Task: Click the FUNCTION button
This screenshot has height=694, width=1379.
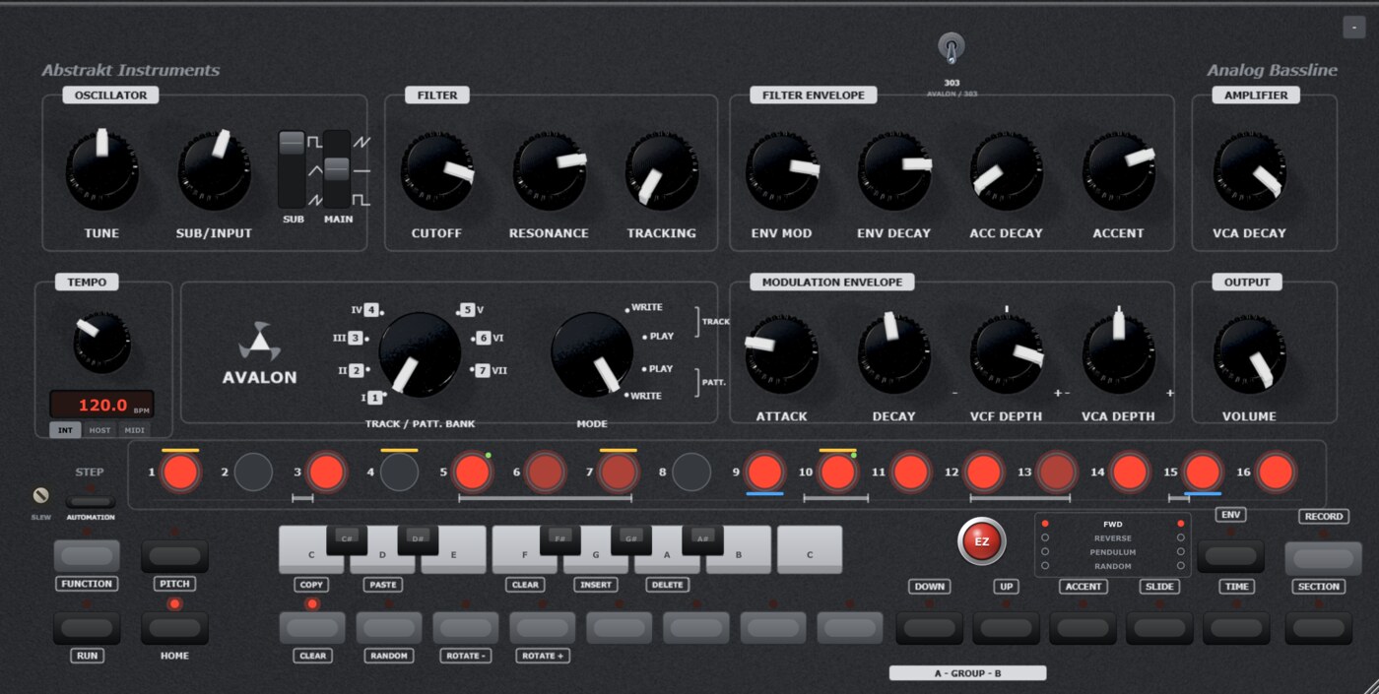Action: tap(87, 556)
